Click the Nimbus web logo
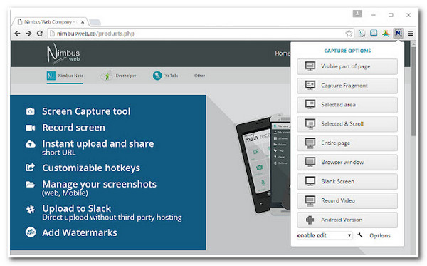This screenshot has width=427, height=266. [x=63, y=53]
